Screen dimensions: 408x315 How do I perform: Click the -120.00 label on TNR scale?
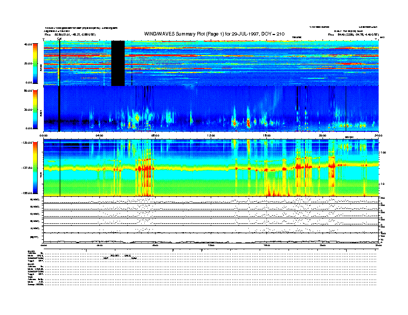point(27,143)
